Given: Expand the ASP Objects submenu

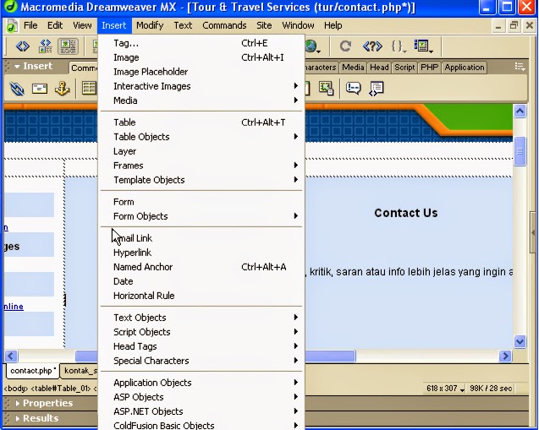Looking at the screenshot, I should click(201, 397).
